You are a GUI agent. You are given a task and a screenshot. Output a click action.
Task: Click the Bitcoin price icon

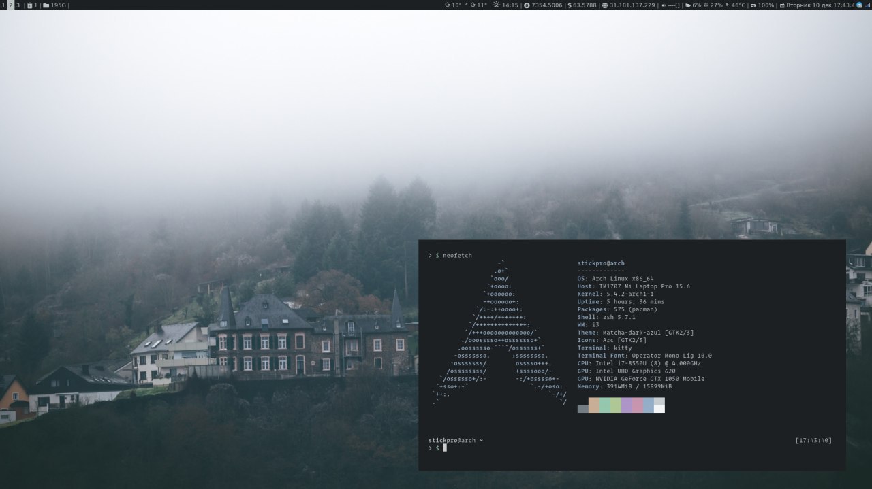tap(527, 5)
